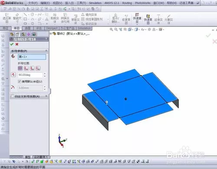The width and height of the screenshot is (217, 169).
Task: Click Zoom to Area magnifier icon
Action: 116,29
